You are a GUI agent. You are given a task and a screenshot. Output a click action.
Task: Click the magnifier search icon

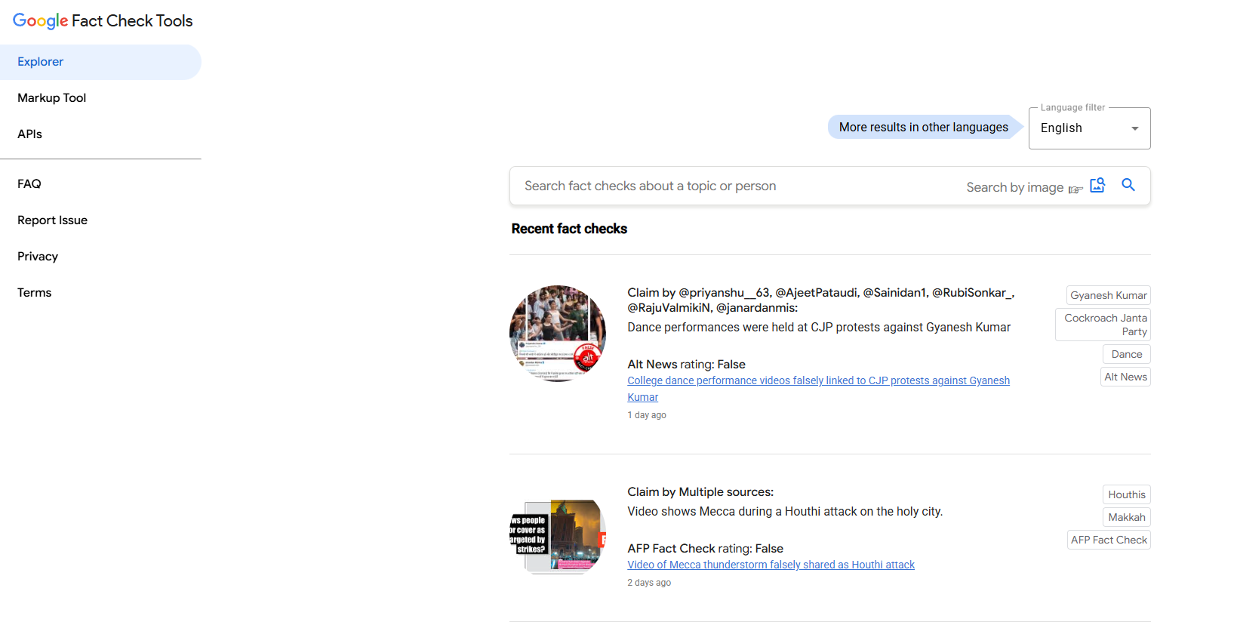(1128, 185)
